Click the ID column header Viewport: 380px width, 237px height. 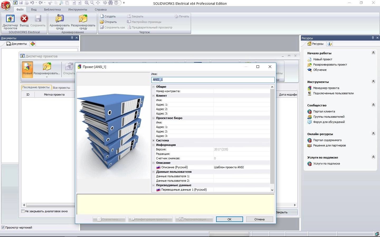coord(28,95)
